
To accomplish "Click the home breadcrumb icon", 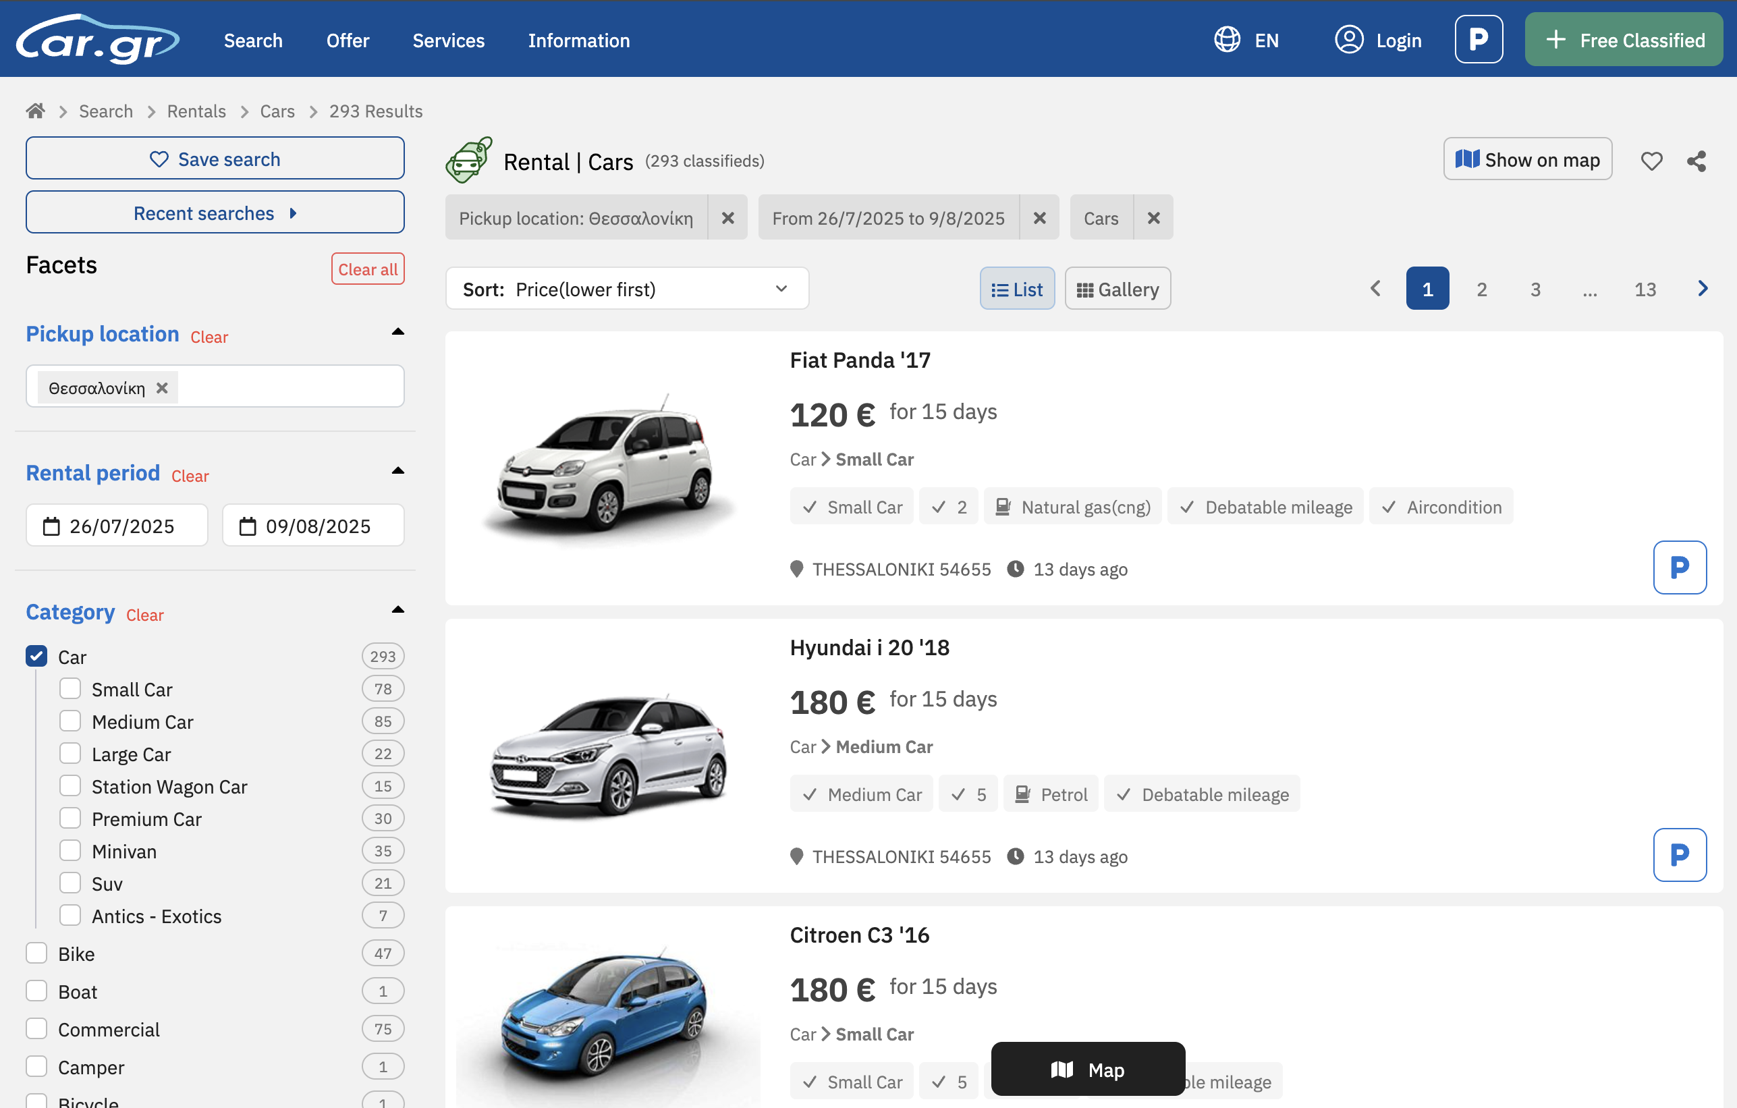I will 35,111.
